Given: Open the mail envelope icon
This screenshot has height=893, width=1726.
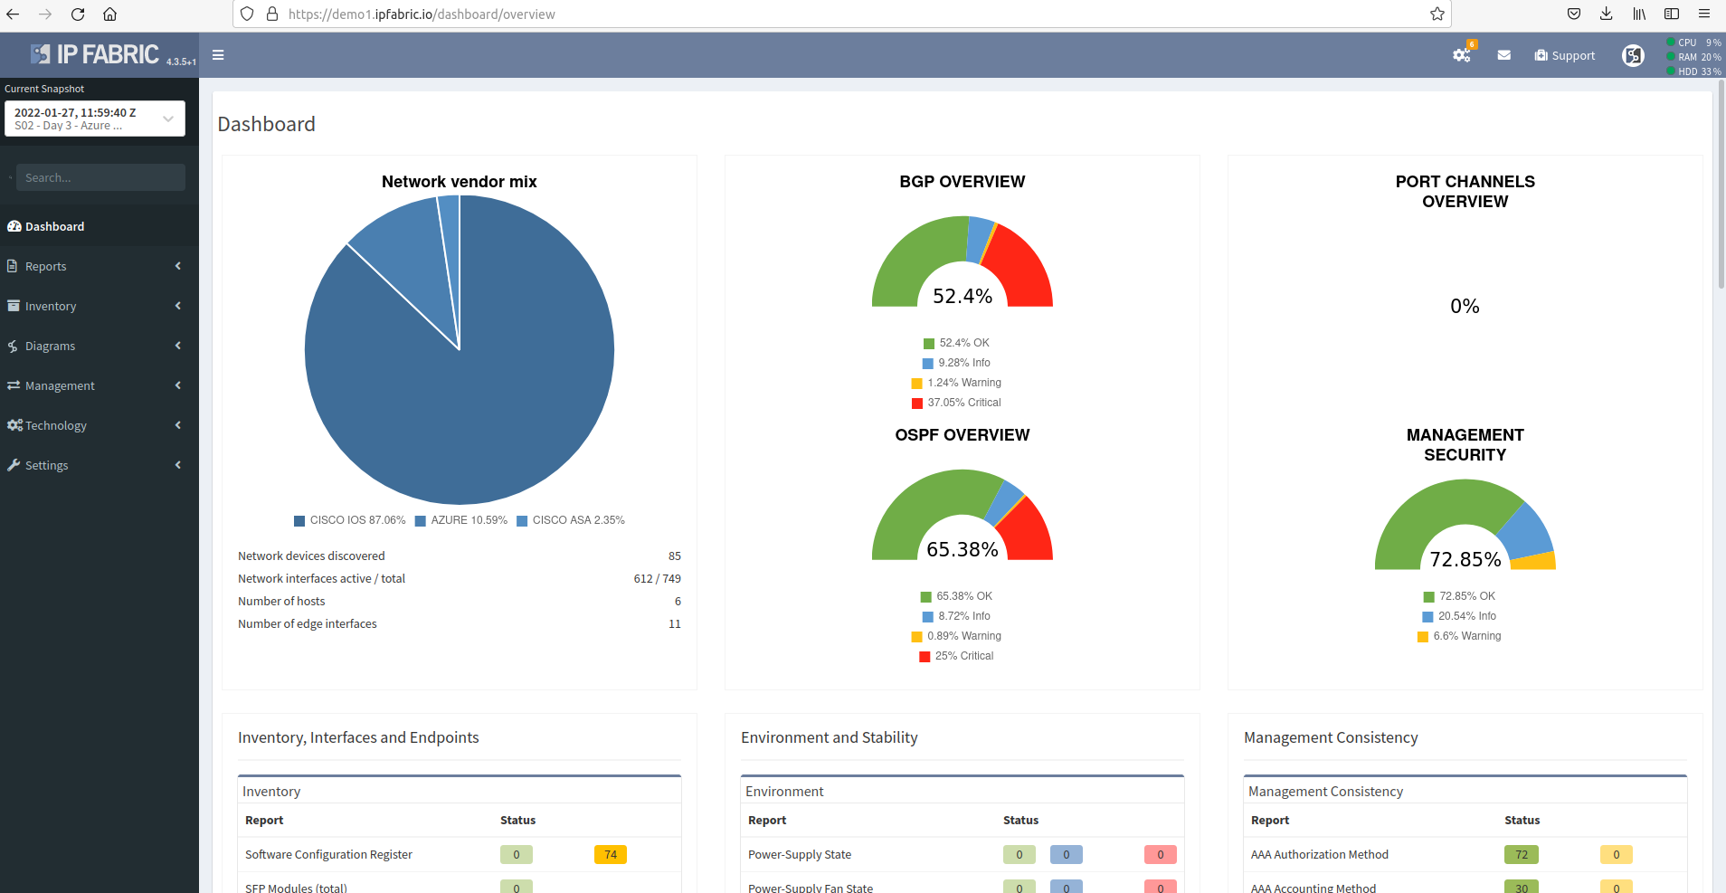Looking at the screenshot, I should (1503, 55).
